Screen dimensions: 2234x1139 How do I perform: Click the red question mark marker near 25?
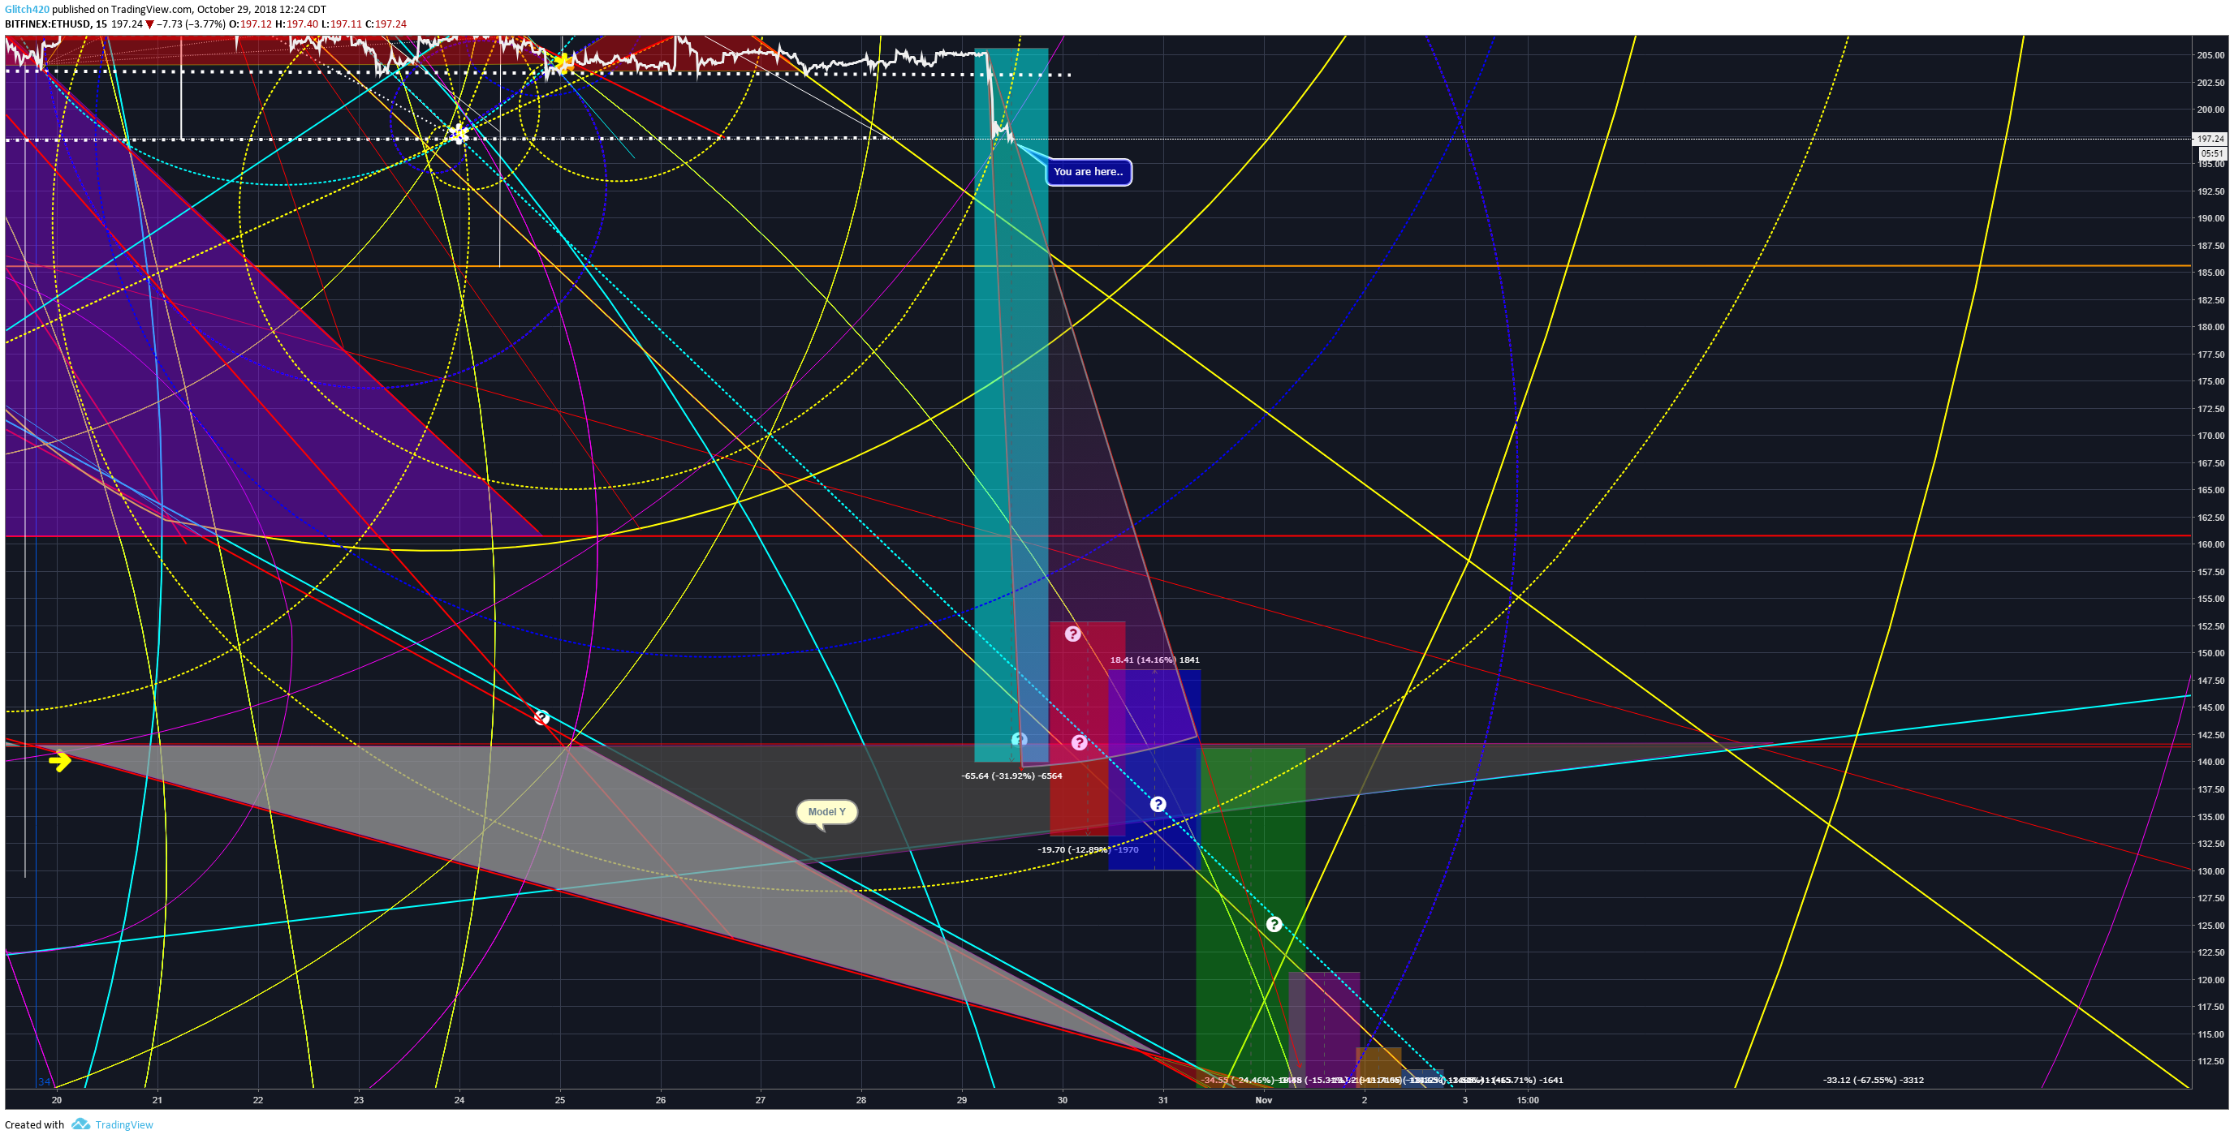pos(542,717)
